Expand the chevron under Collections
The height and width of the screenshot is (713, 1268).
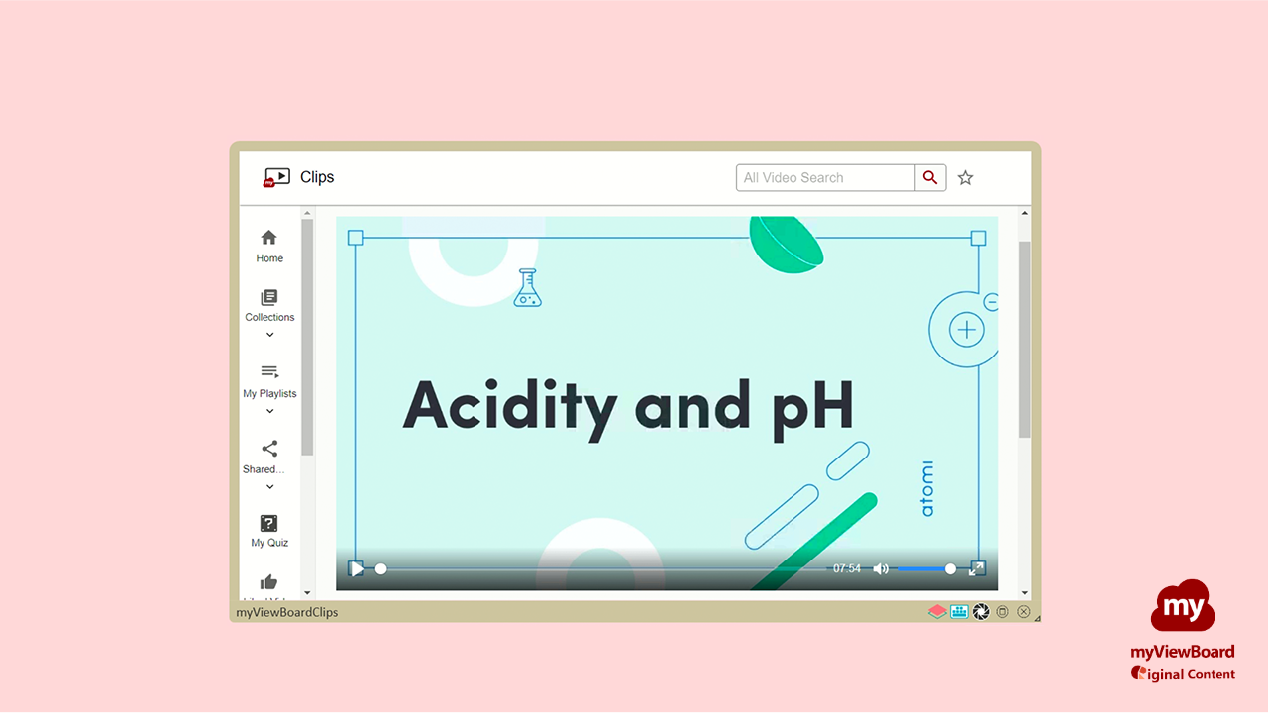coord(269,335)
